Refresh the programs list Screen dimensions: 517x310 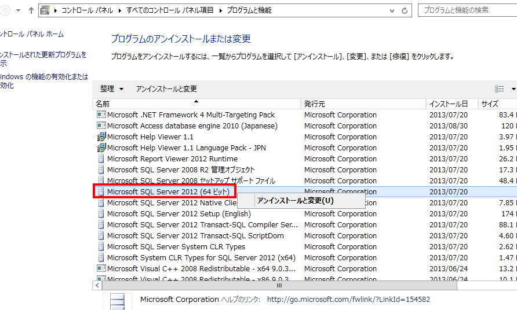[405, 10]
